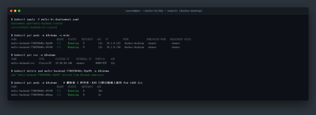Screen dimensions: 316x115
Task: Click the '<none>' external IP in the service row
Action: 80,63
